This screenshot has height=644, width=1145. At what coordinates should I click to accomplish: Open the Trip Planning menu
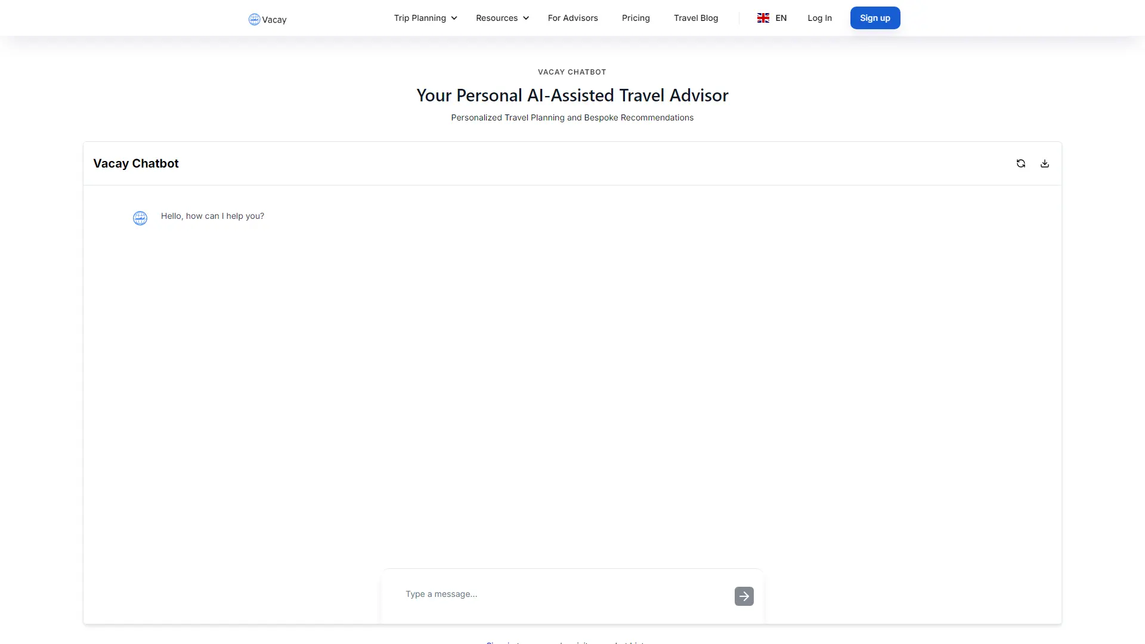tap(419, 18)
